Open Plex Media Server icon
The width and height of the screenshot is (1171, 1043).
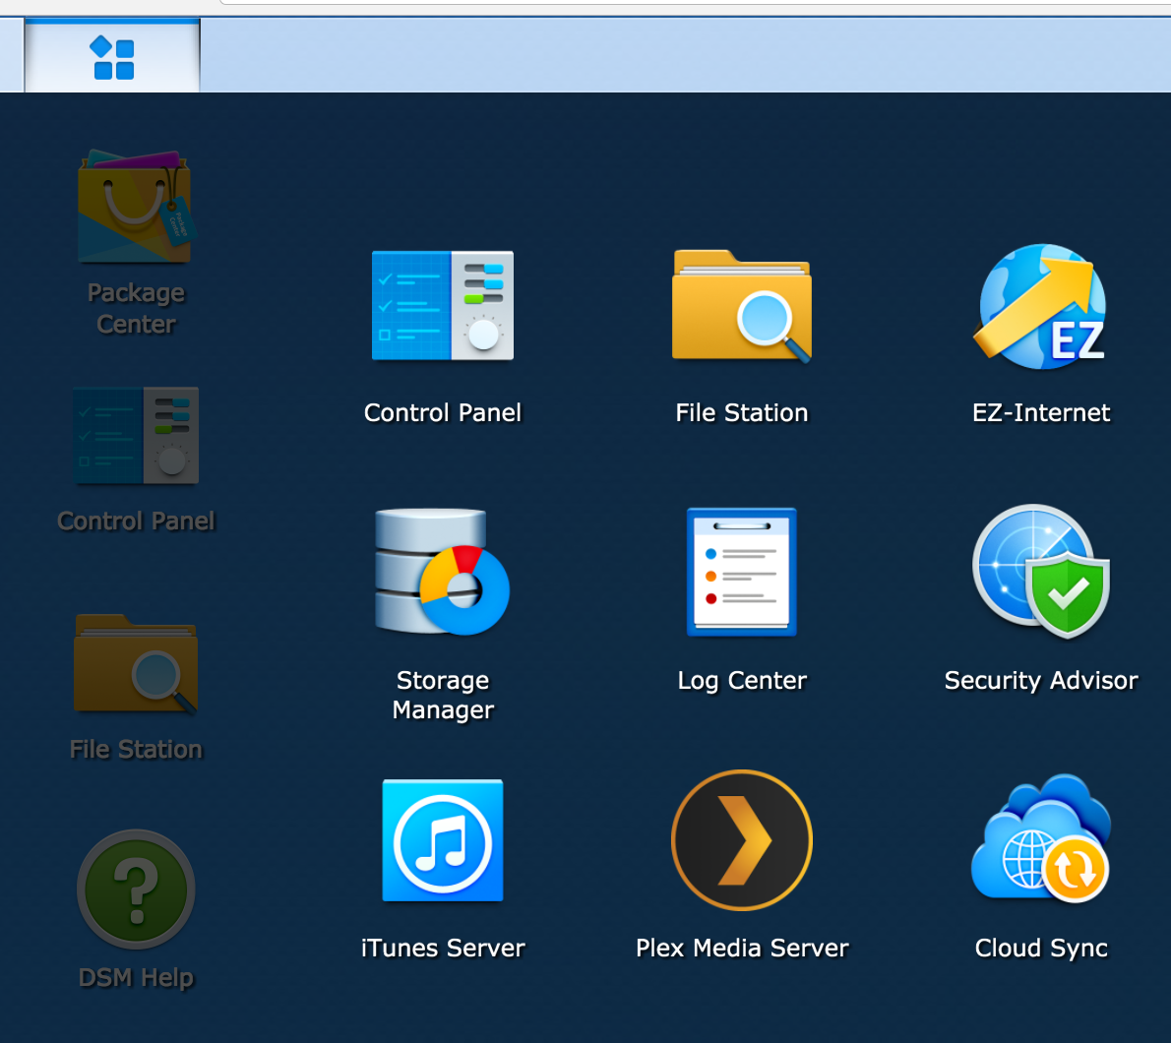point(742,840)
